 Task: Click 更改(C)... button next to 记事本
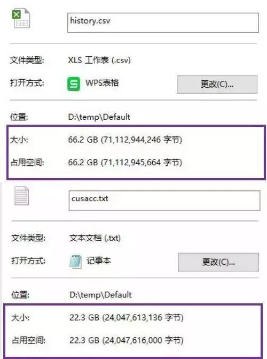[x=218, y=262]
